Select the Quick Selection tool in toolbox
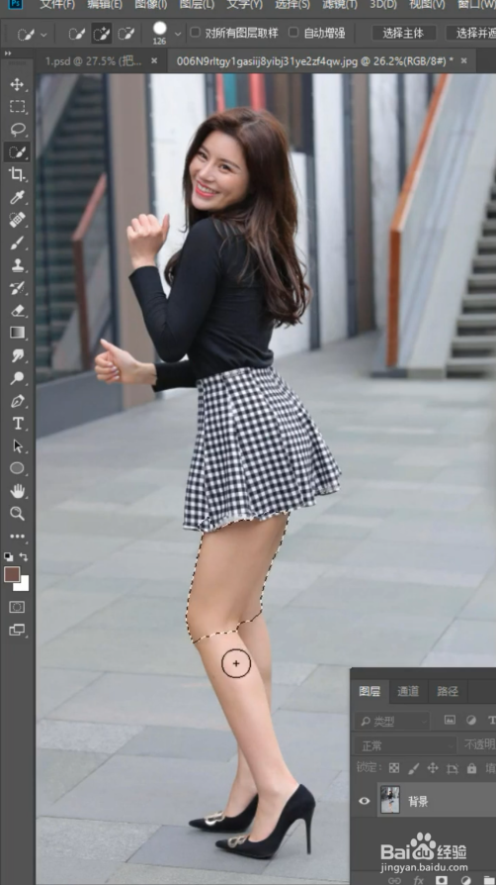The height and width of the screenshot is (885, 496). click(x=18, y=151)
